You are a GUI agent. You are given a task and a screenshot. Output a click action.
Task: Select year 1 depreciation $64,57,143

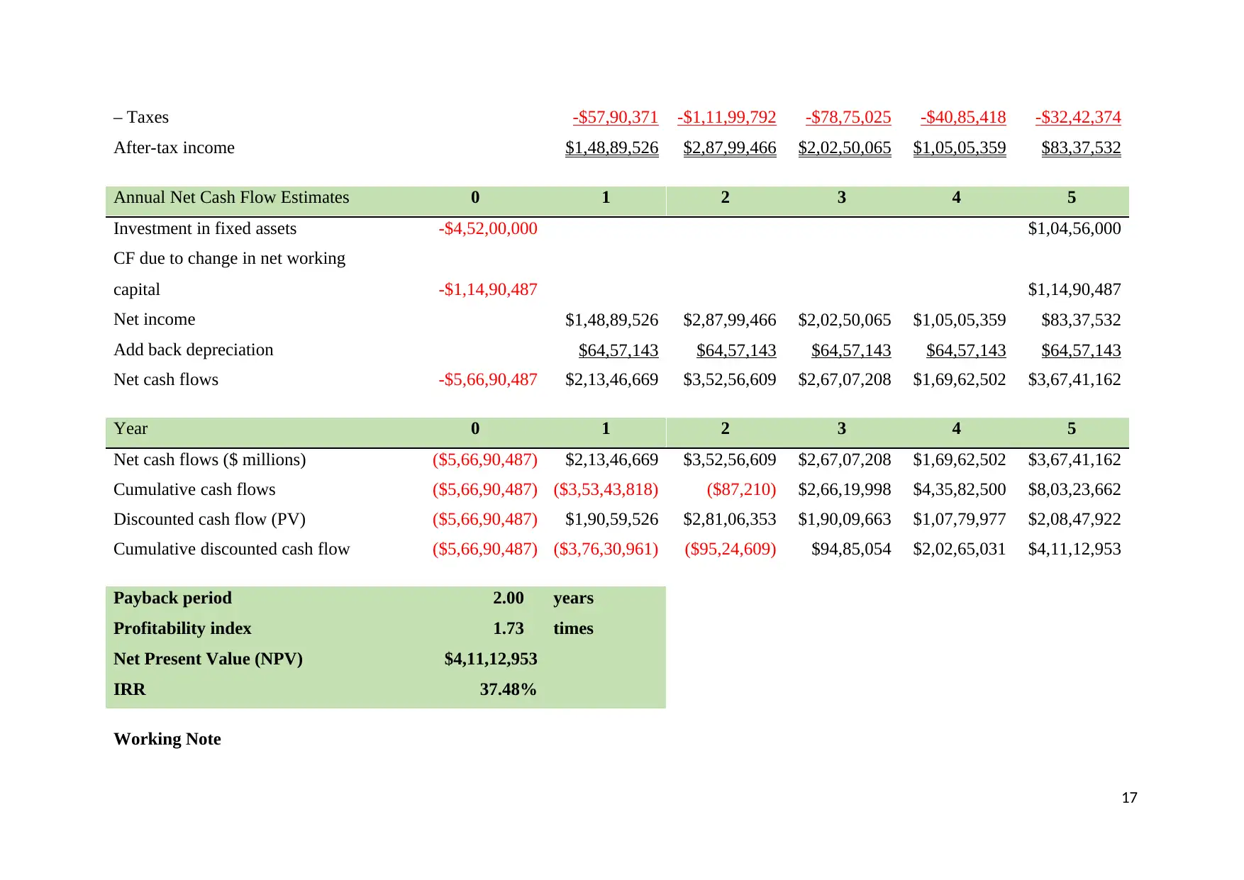click(x=618, y=350)
